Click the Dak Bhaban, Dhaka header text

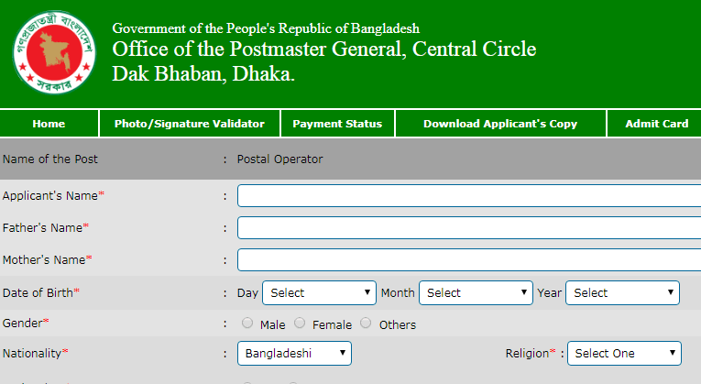pyautogui.click(x=203, y=73)
